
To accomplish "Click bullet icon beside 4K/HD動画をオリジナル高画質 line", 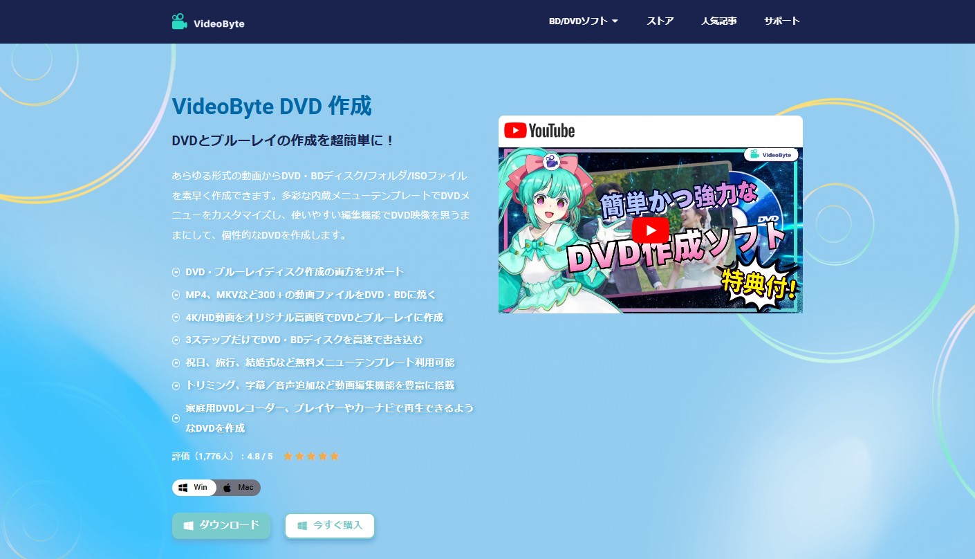I will pos(176,318).
